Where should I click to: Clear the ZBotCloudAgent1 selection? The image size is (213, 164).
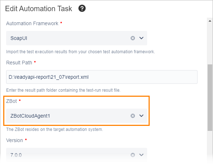pyautogui.click(x=133, y=116)
